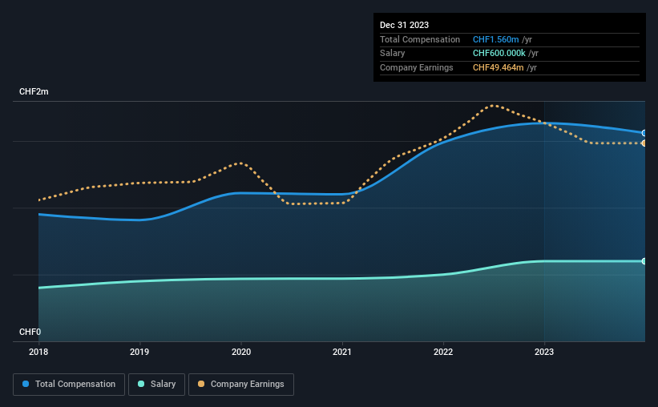Screen dimensions: 658x407
Task: Select the 2018 x-axis label
Action: [38, 352]
